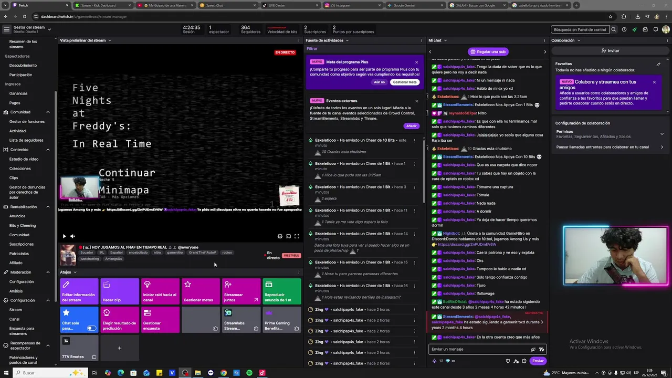Open Colaboración panel dropdown
672x378 pixels.
click(579, 40)
